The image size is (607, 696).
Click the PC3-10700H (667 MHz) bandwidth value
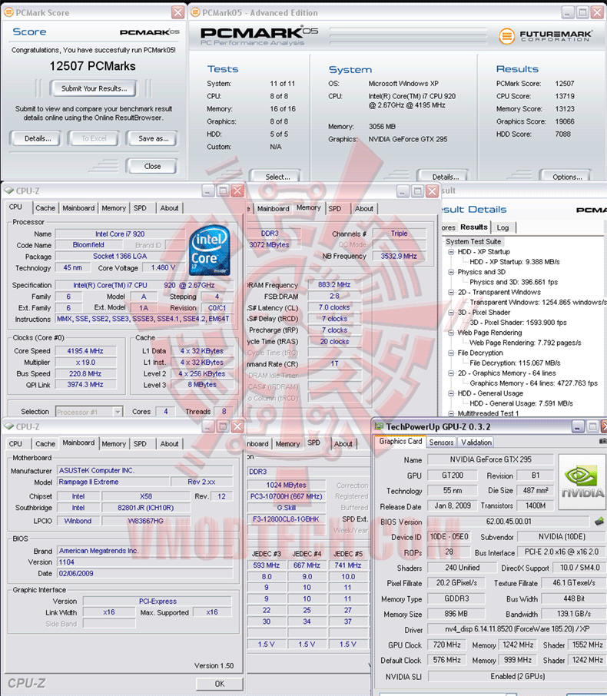[286, 496]
